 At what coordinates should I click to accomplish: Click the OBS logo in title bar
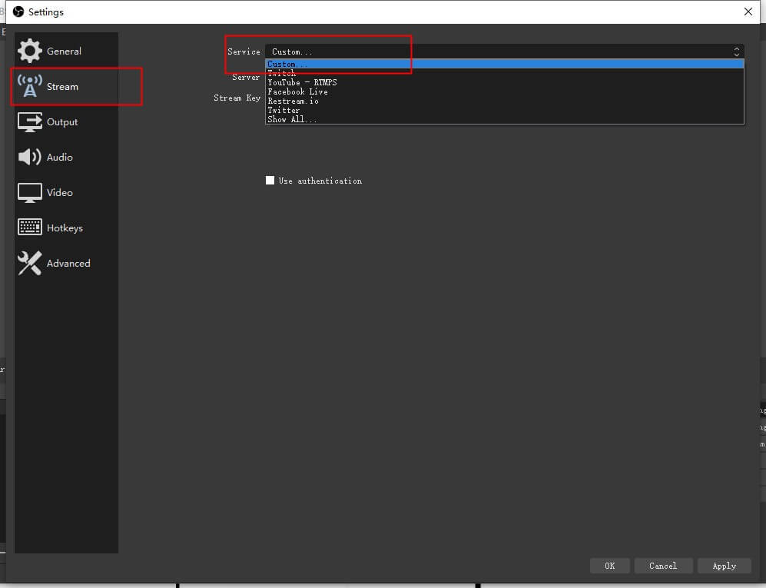click(18, 12)
